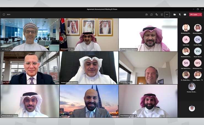Open the More actions ellipsis menu
Screen dimensions: 204x125
(x=167, y=15)
